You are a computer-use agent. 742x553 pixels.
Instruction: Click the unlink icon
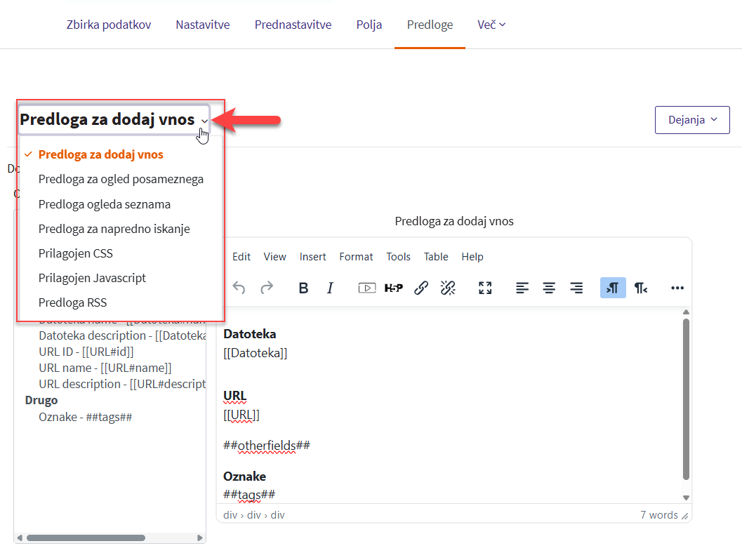click(x=448, y=288)
